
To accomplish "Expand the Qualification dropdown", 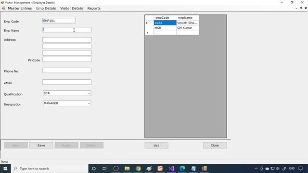I will pyautogui.click(x=89, y=93).
